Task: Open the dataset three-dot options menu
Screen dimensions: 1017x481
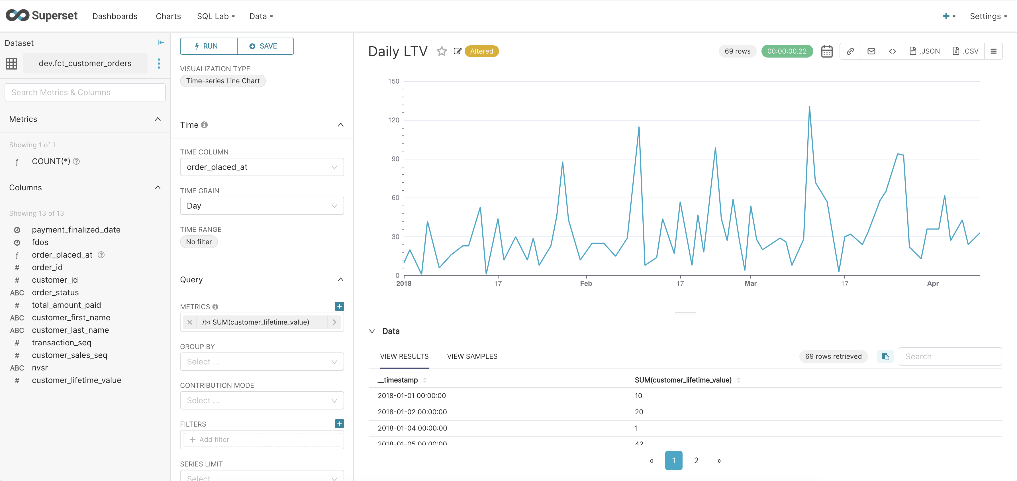Action: [159, 64]
